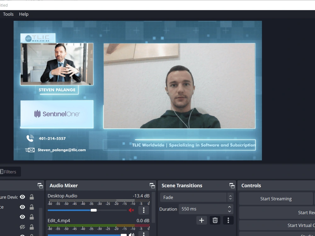
Task: Add a new scene transition
Action: tap(202, 220)
